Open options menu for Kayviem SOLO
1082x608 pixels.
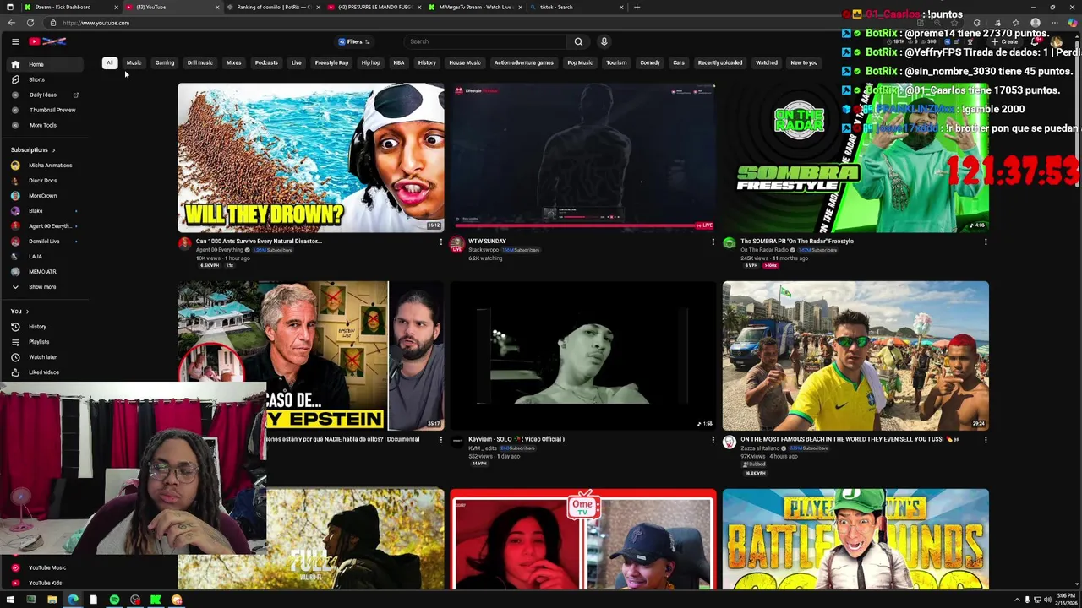pyautogui.click(x=713, y=440)
